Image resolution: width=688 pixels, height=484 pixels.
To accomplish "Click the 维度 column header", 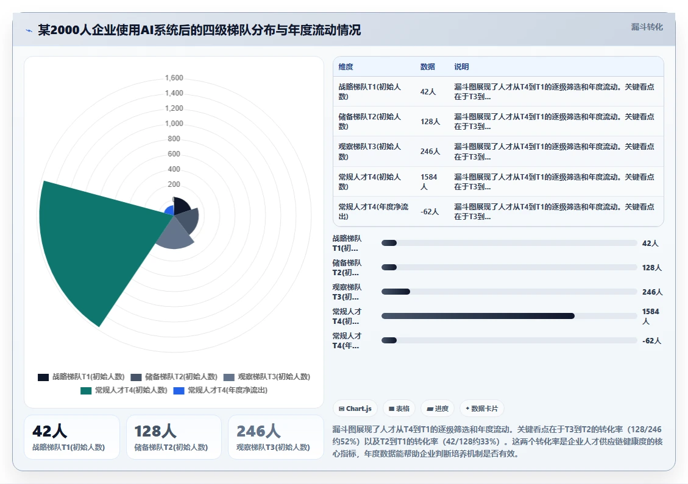I will click(x=346, y=66).
